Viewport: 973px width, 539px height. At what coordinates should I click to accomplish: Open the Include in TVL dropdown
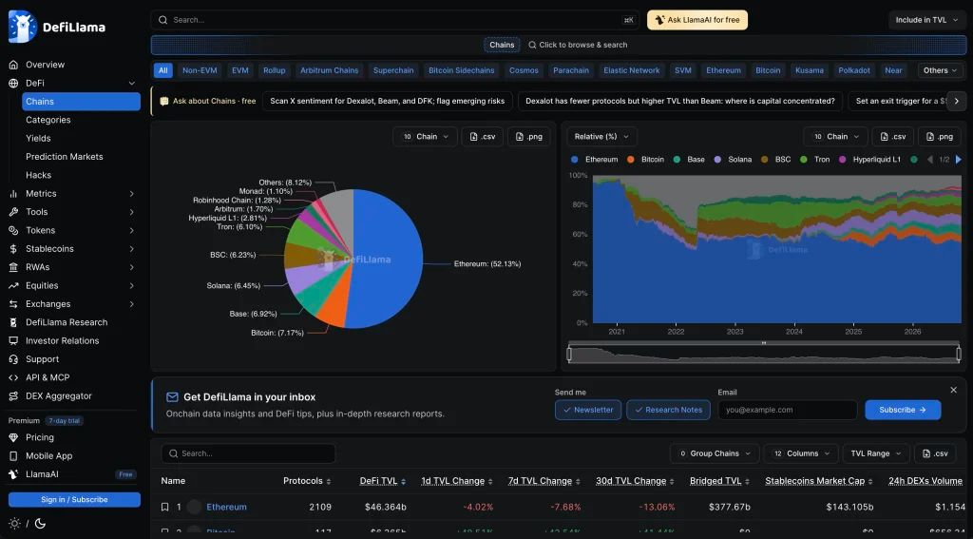coord(927,20)
